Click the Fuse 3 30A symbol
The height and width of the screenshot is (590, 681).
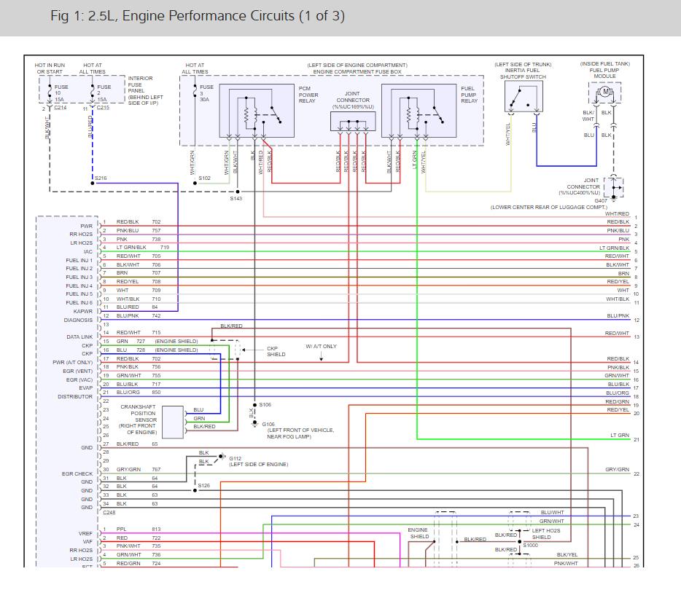(195, 94)
